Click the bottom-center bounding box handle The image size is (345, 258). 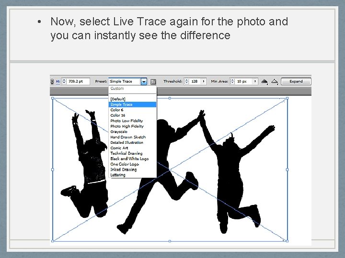[170, 241]
